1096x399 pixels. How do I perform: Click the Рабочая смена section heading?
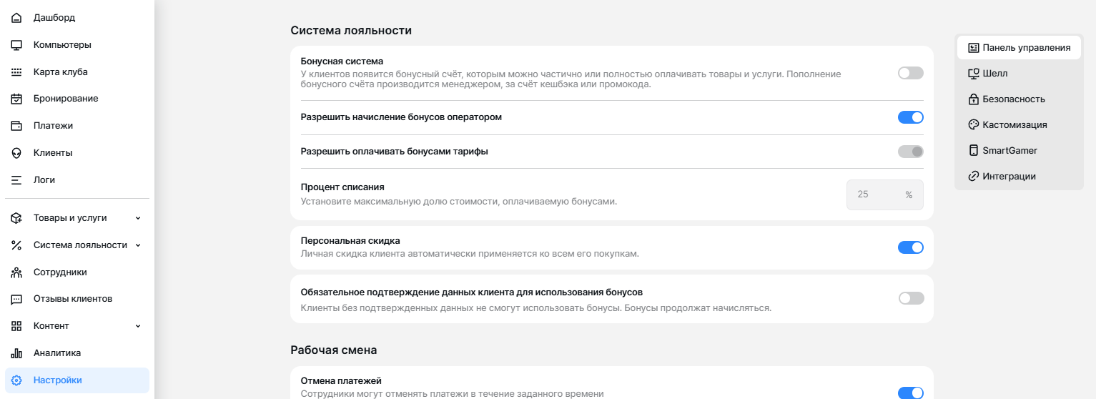[334, 350]
